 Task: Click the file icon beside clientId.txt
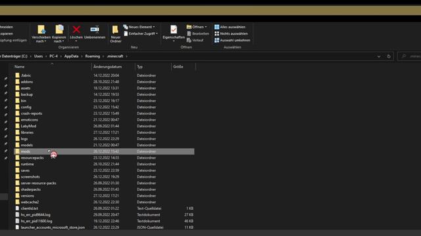[x=18, y=208]
